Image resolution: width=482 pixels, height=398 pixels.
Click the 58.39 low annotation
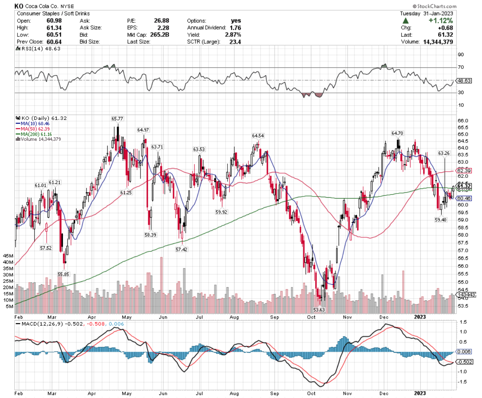click(150, 235)
